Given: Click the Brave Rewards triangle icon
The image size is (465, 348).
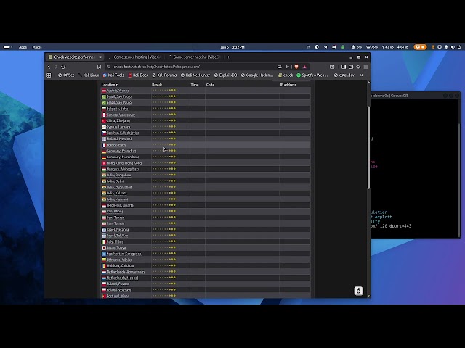Looking at the screenshot, I should [304, 67].
